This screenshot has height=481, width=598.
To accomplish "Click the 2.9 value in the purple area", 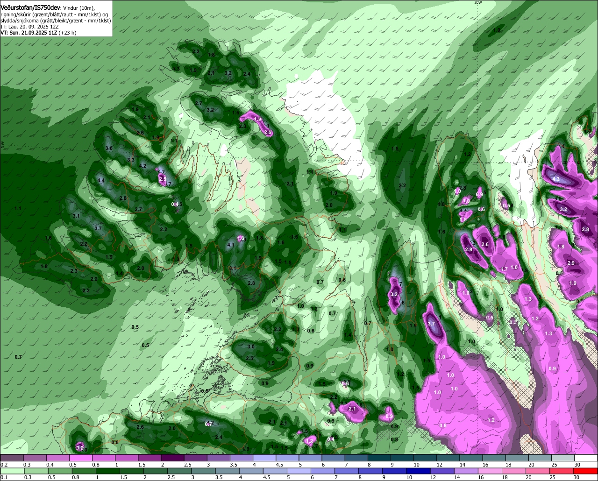I will pos(571,263).
